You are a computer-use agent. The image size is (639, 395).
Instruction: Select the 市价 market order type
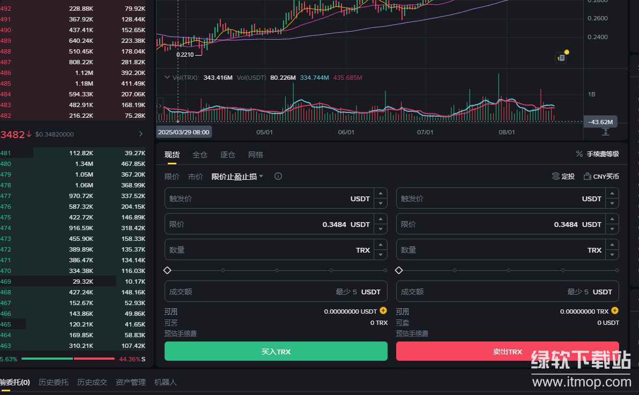196,176
